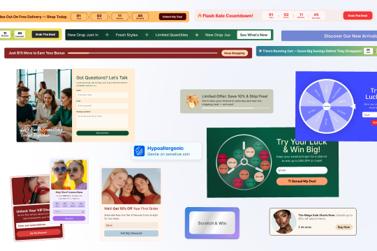The image size is (377, 251).
Task: Open the Discover Our New Arrivals banner
Action: pyautogui.click(x=329, y=36)
